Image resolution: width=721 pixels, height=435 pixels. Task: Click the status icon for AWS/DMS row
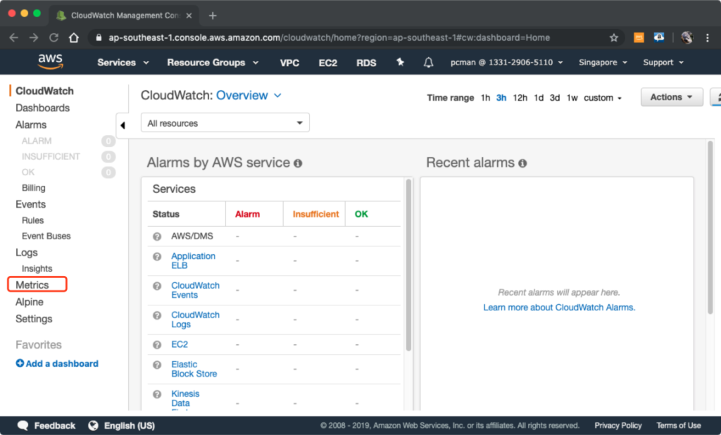coord(157,237)
